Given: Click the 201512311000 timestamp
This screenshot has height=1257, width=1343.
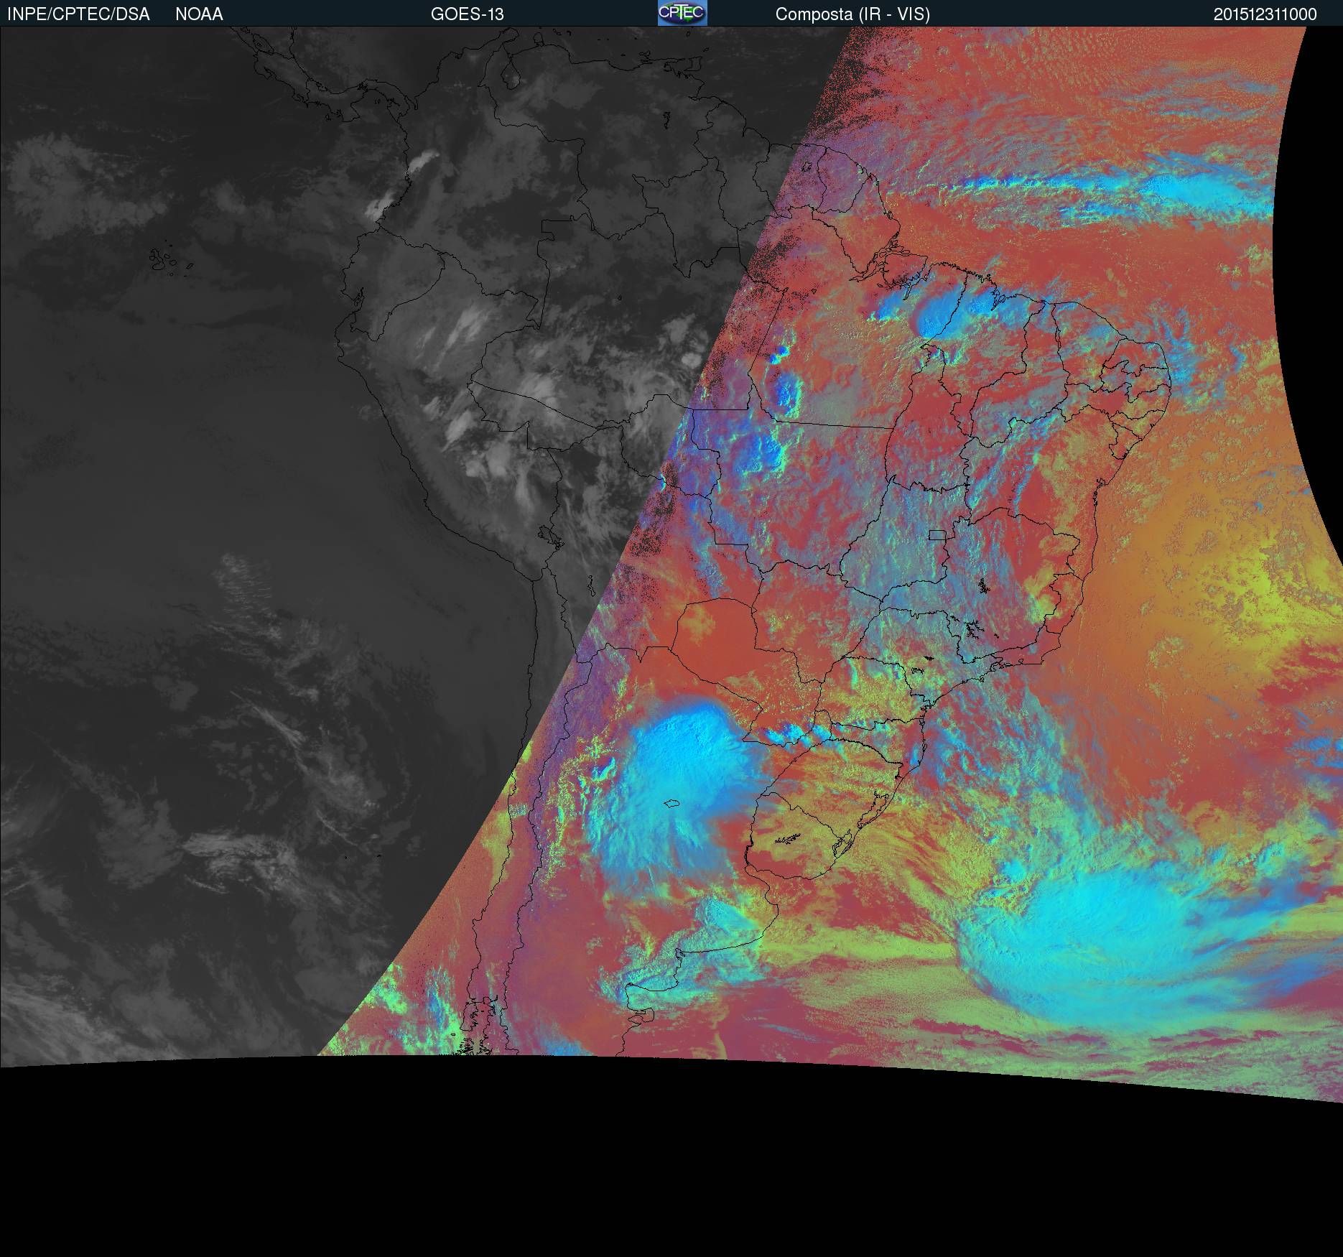Looking at the screenshot, I should (x=1265, y=14).
